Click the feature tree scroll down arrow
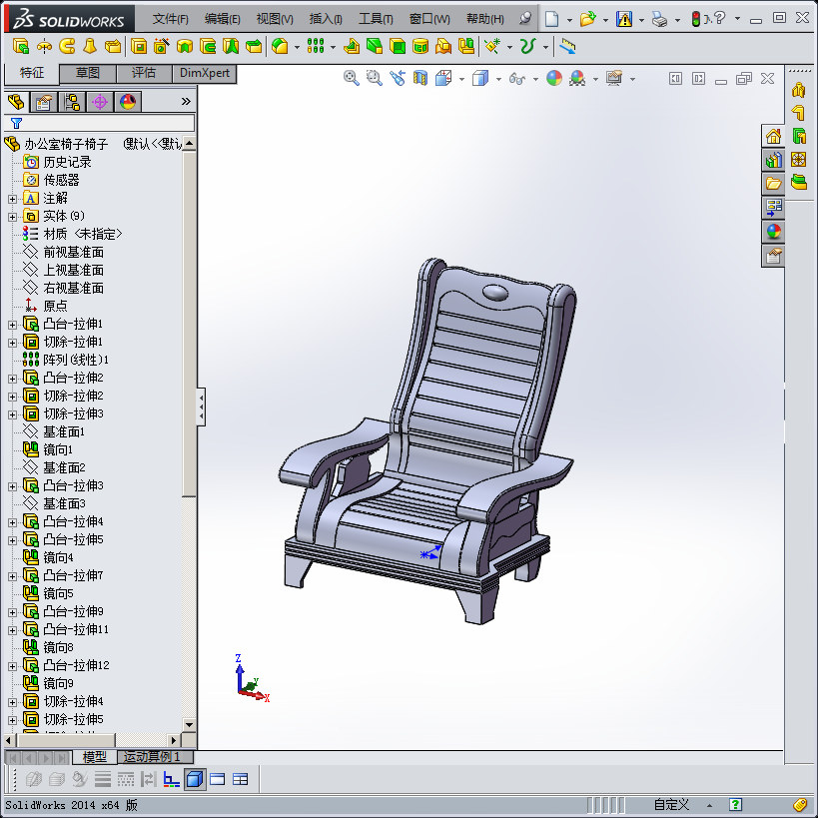This screenshot has height=818, width=818. tap(189, 725)
